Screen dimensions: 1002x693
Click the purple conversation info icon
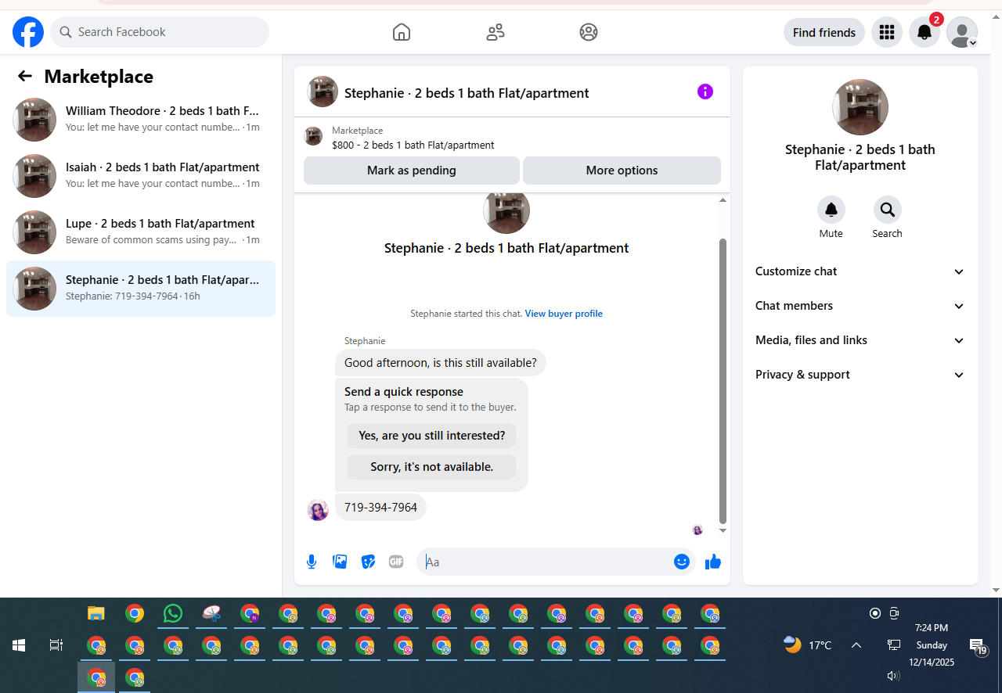click(705, 92)
